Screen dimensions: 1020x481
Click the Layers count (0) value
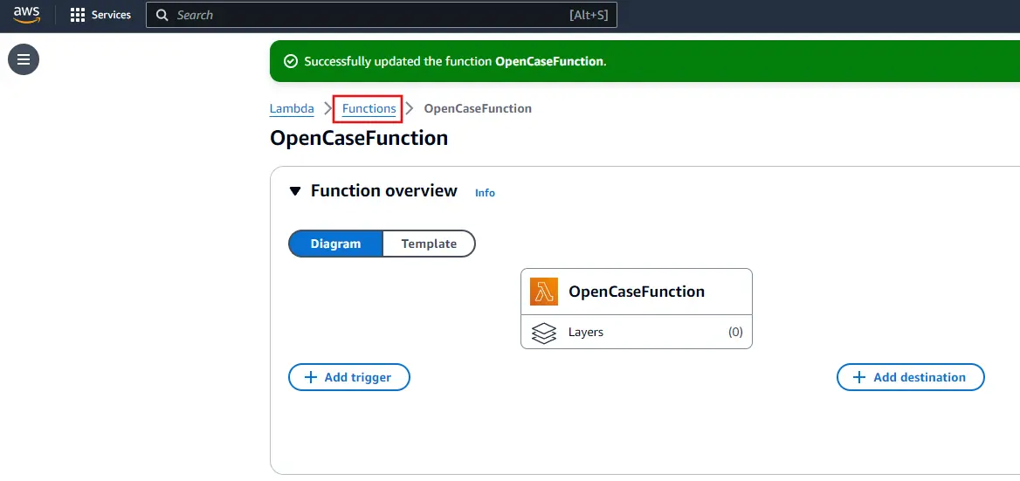735,332
